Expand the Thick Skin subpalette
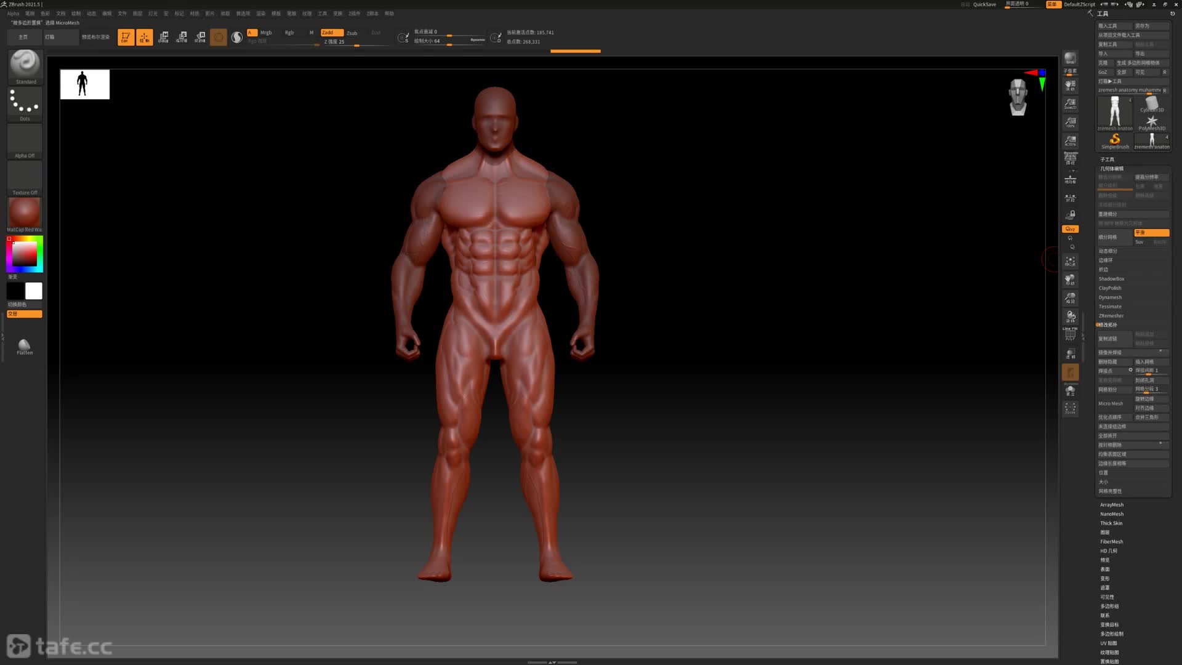Screen dimensions: 1182x665 click(1111, 523)
